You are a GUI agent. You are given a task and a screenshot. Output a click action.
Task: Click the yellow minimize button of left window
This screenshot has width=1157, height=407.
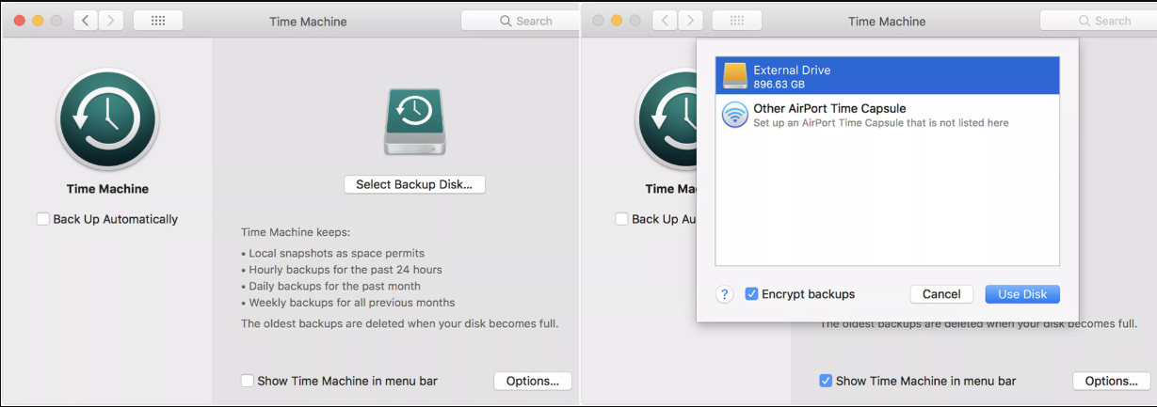39,21
